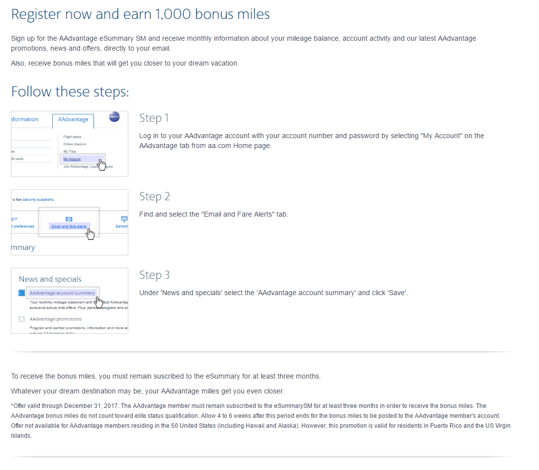Screen dimensions: 539x470
Task: Click the 'Sign up for the AAdvantage eSummary' paragraph
Action: [243, 43]
